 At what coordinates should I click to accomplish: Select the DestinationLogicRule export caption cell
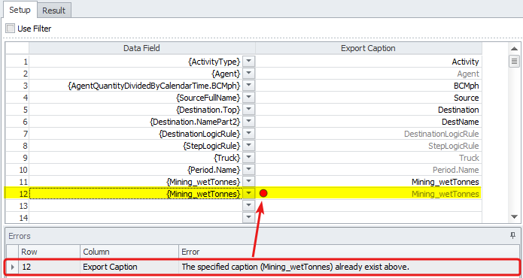(x=368, y=134)
